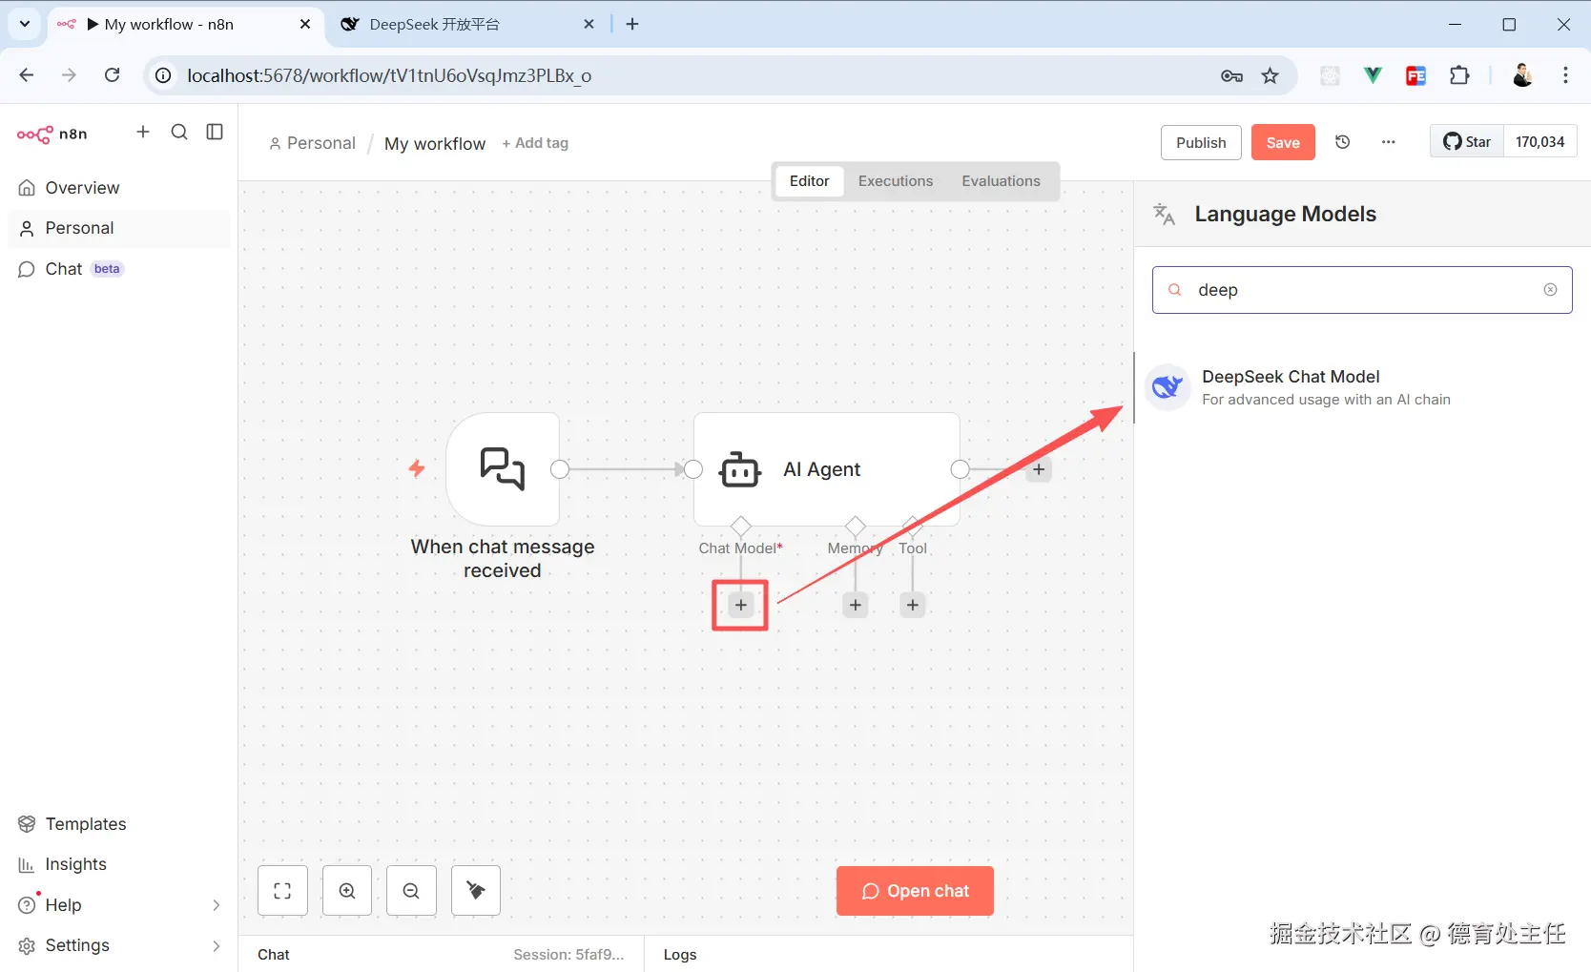1591x972 pixels.
Task: Open Insights in the sidebar
Action: (x=119, y=864)
